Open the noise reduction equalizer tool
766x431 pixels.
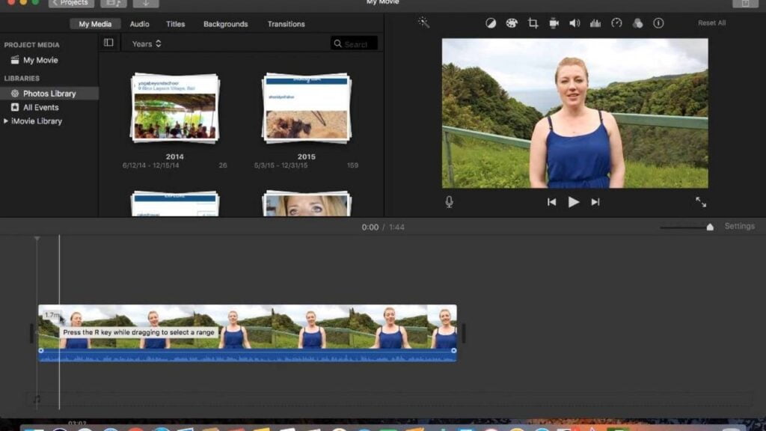[595, 23]
